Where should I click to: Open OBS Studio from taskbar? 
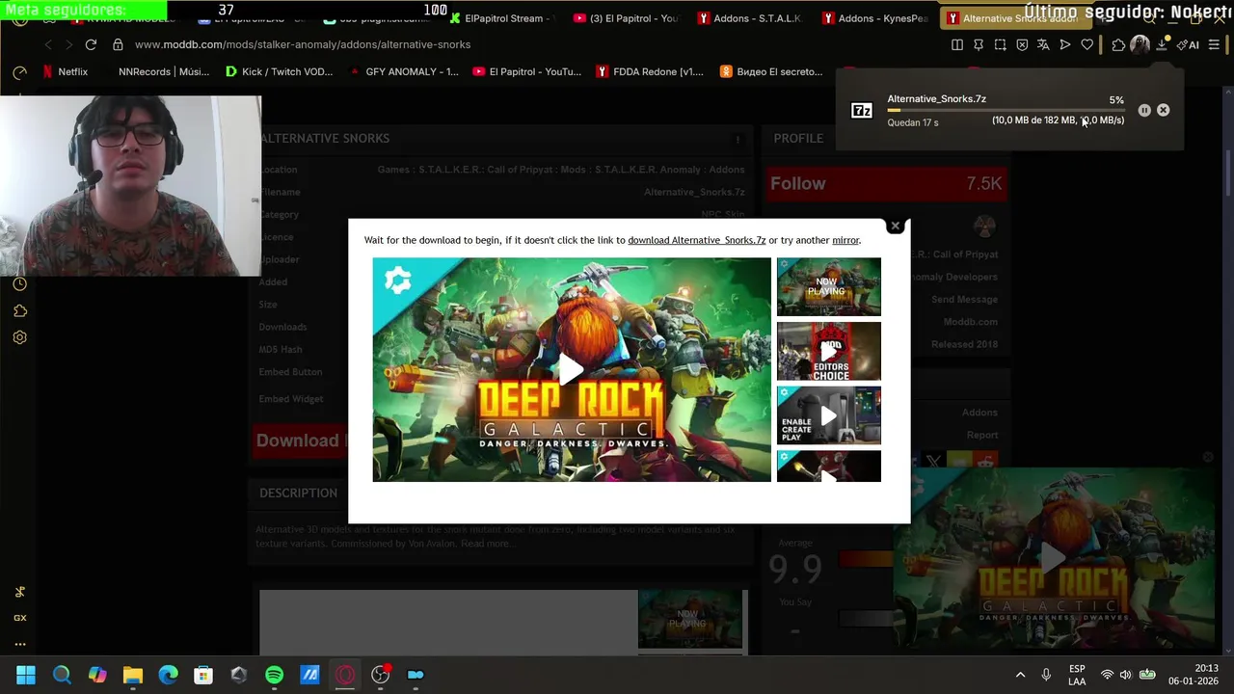(x=380, y=675)
